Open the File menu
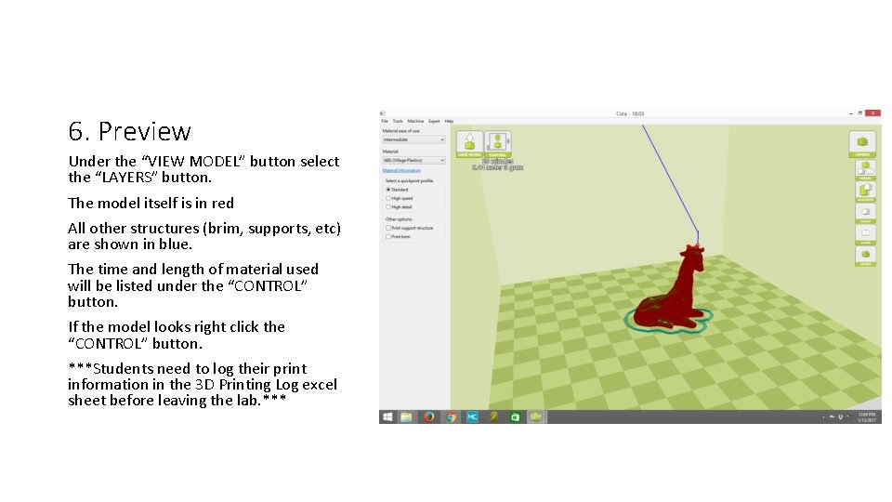 pyautogui.click(x=385, y=121)
